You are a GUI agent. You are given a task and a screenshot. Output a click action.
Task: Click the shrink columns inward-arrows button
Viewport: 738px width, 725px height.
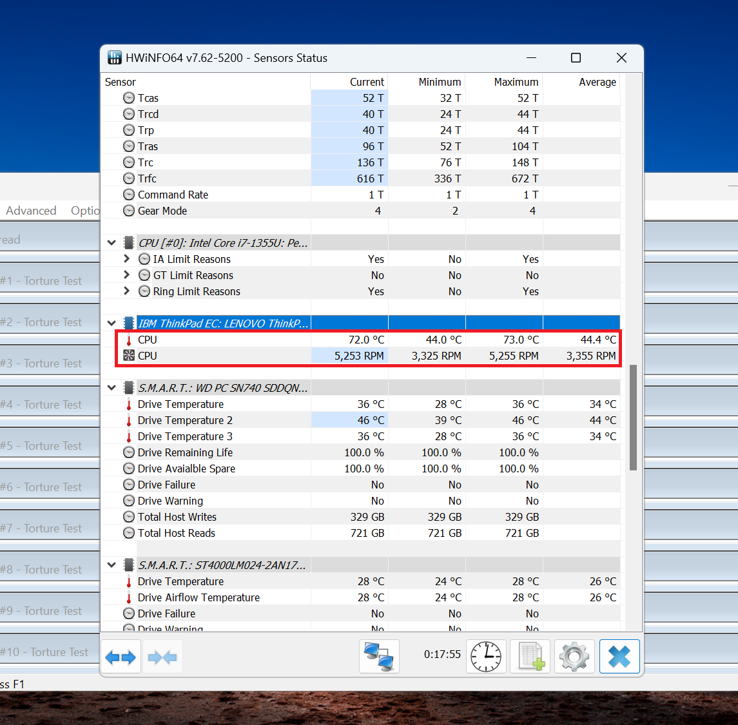click(x=162, y=657)
